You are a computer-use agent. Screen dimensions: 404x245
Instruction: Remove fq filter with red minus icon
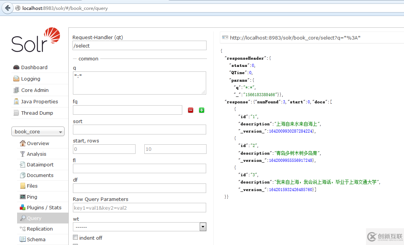coord(191,110)
